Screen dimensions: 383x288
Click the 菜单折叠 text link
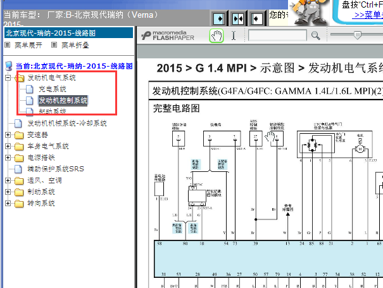(75, 45)
